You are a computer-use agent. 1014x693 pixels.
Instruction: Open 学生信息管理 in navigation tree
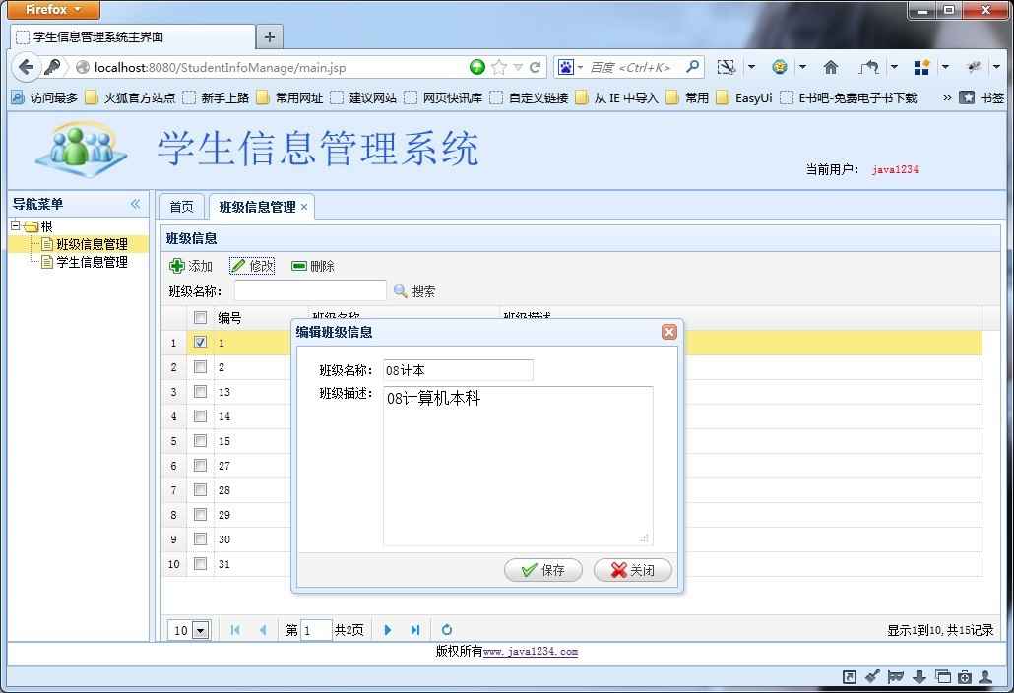point(92,262)
